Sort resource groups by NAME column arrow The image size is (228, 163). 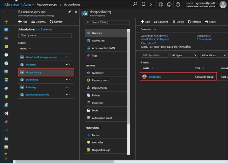pyautogui.click(x=30, y=48)
